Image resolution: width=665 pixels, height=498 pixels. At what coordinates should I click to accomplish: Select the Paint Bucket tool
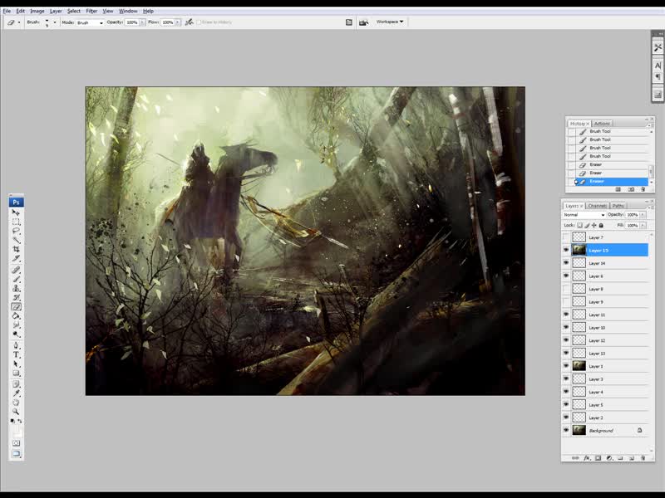pyautogui.click(x=16, y=316)
